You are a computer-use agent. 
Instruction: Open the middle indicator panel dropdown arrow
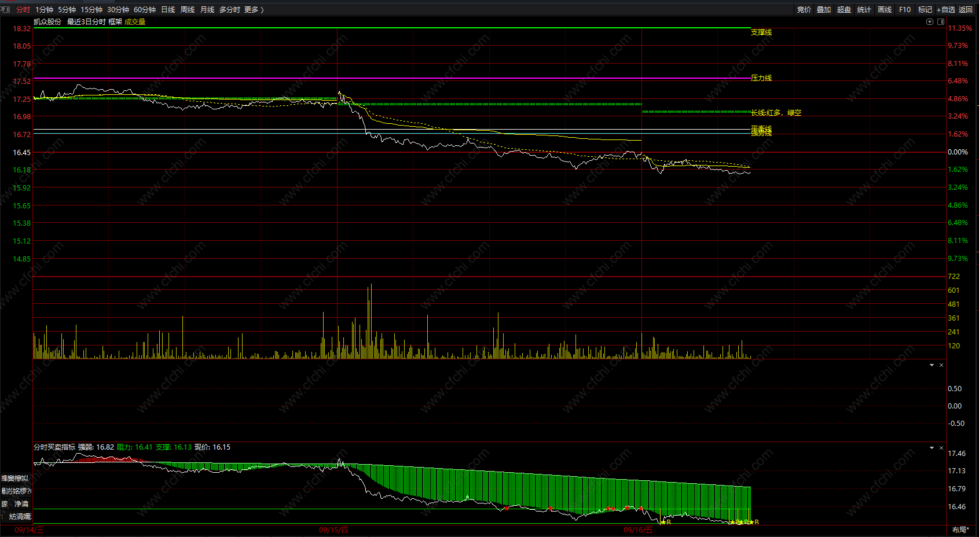click(932, 365)
